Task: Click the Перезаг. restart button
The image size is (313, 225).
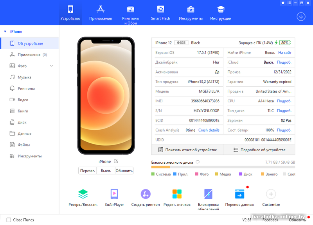Action: [x=88, y=171]
